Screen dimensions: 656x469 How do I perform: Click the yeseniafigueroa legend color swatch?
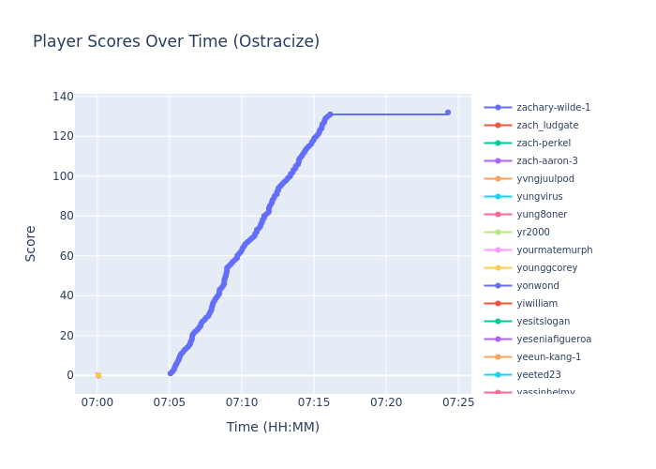(498, 340)
